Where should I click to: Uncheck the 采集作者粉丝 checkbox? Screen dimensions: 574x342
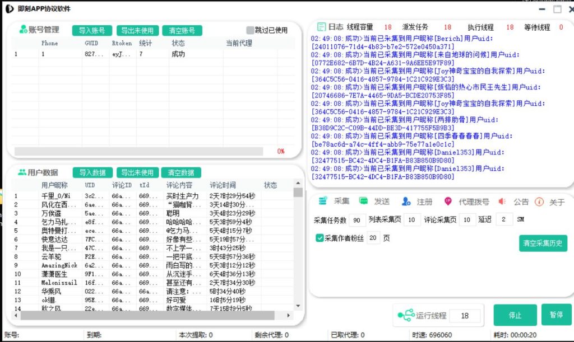[x=320, y=238]
